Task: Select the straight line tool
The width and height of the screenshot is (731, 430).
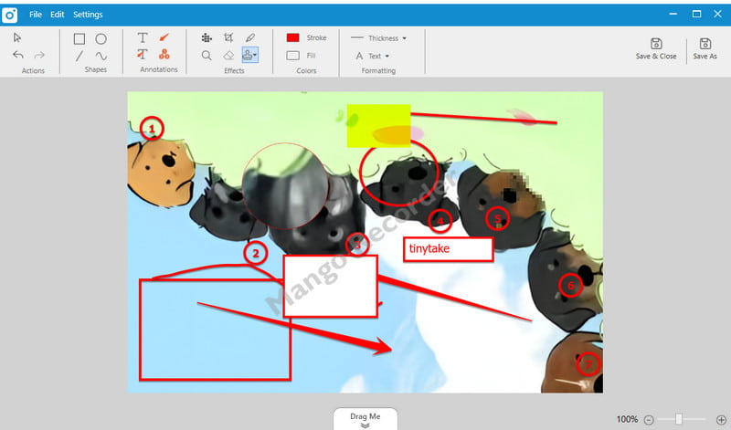Action: [79, 56]
